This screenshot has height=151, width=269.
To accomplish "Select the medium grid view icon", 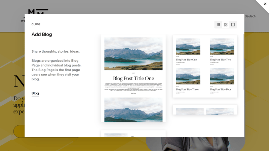I will 226,24.
